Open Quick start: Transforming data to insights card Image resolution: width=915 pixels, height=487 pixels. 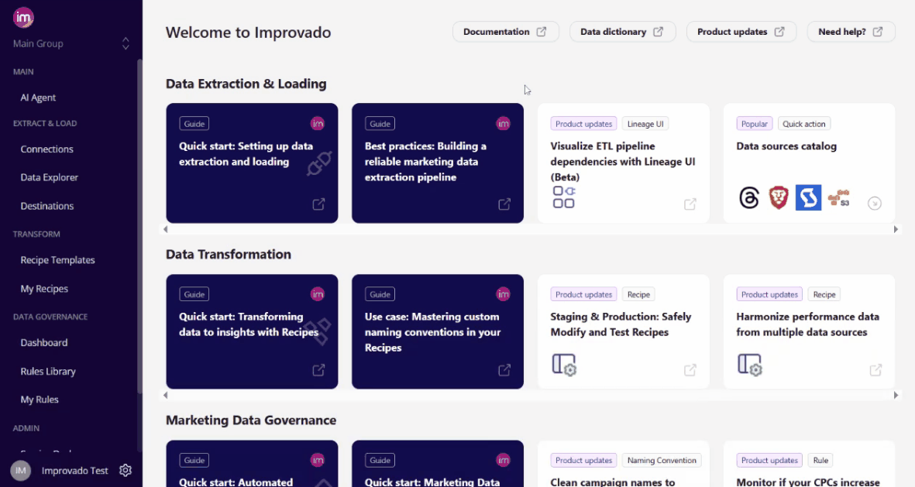pos(252,331)
